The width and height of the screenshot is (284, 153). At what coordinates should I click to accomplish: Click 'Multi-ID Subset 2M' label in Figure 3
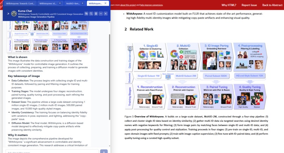coord(186,76)
